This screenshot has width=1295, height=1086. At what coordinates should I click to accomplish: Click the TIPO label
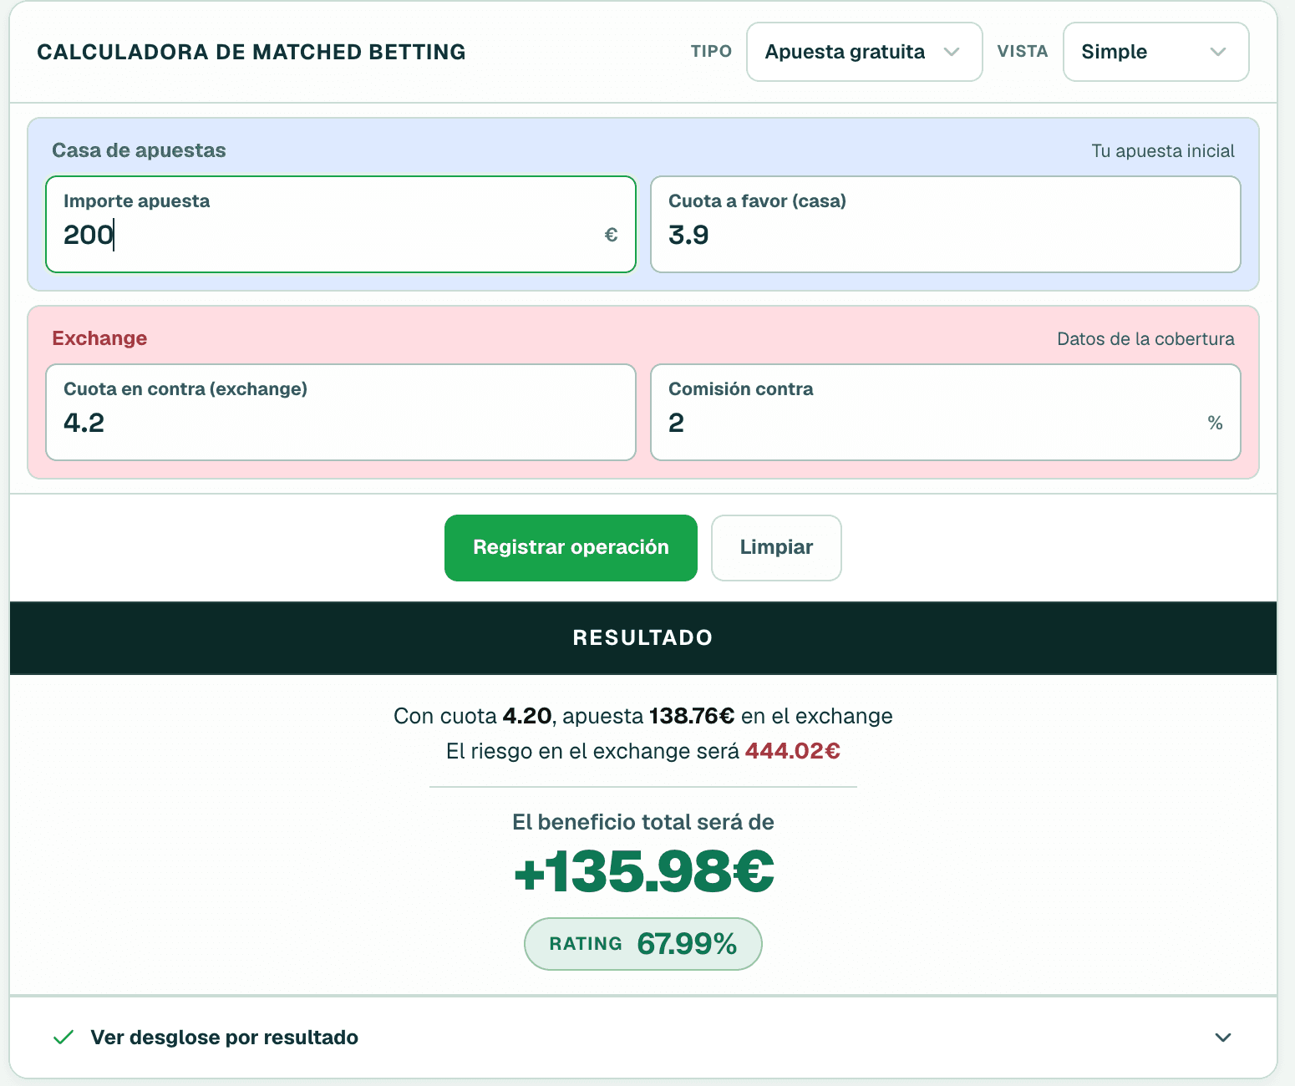pos(711,52)
